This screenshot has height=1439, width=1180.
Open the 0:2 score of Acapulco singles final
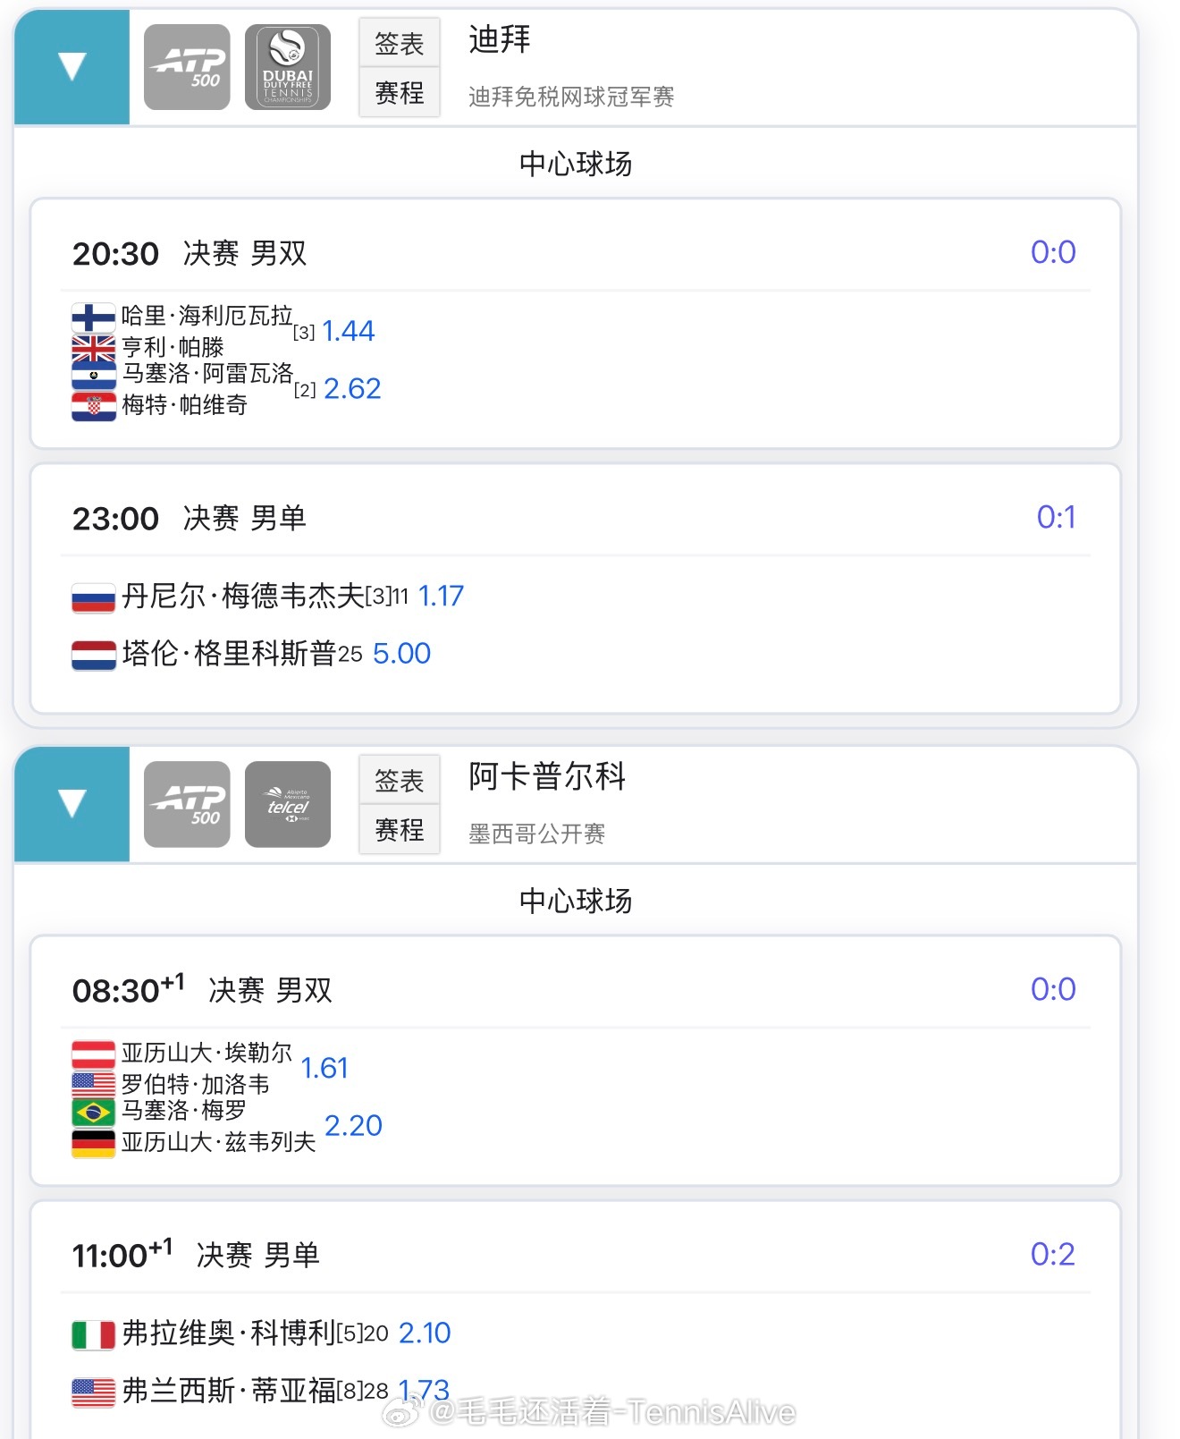click(x=1053, y=1254)
